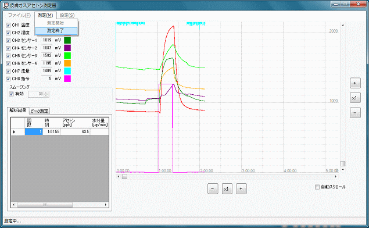Open ファイル(F) menu
The width and height of the screenshot is (369, 228).
tap(19, 15)
